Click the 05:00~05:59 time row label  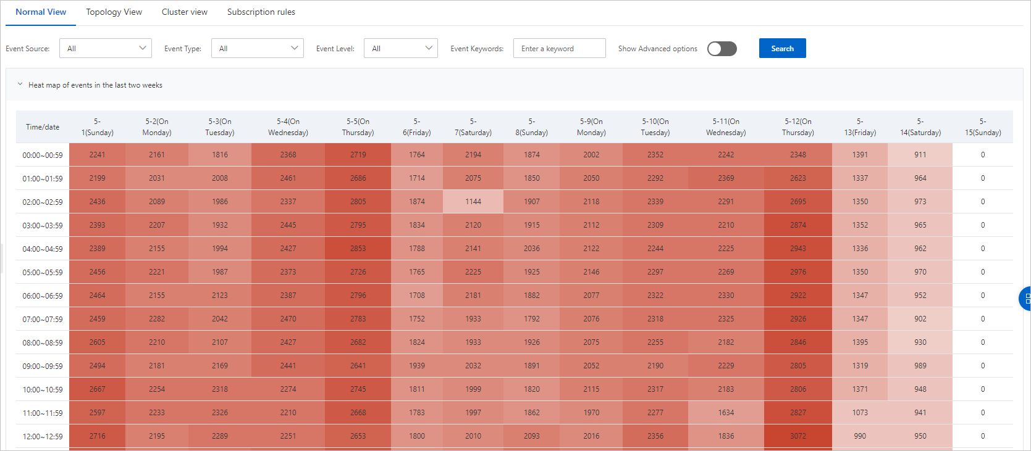pos(43,272)
